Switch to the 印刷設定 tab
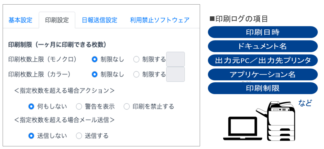324x149 pixels. [57, 20]
